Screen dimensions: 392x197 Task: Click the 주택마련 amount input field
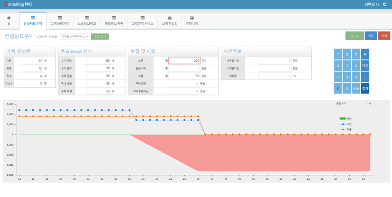[183, 83]
